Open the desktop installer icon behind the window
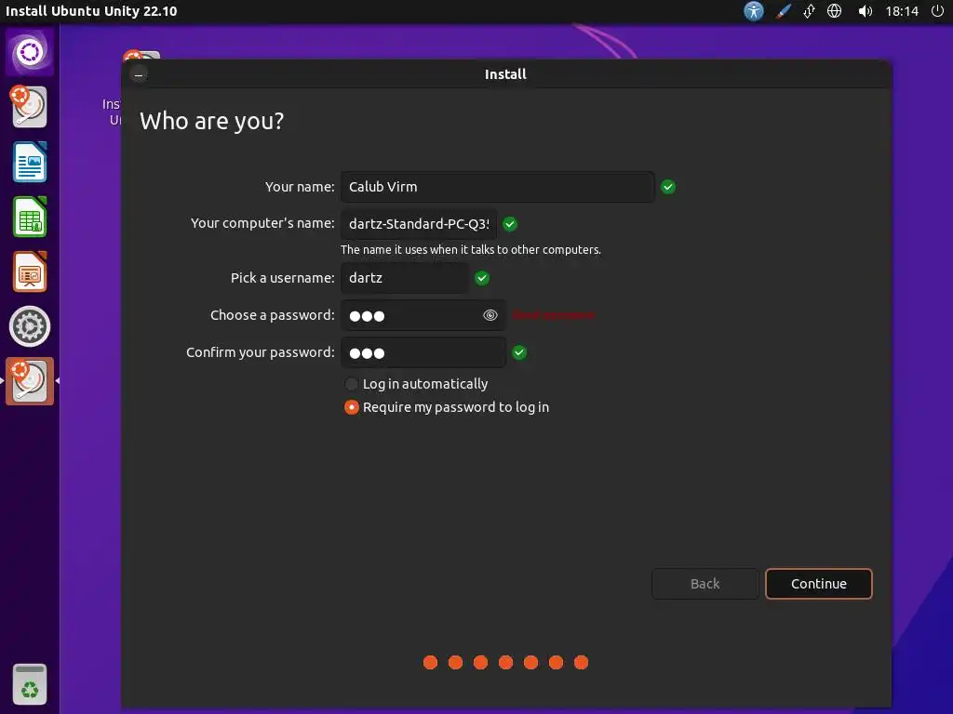 [141, 55]
